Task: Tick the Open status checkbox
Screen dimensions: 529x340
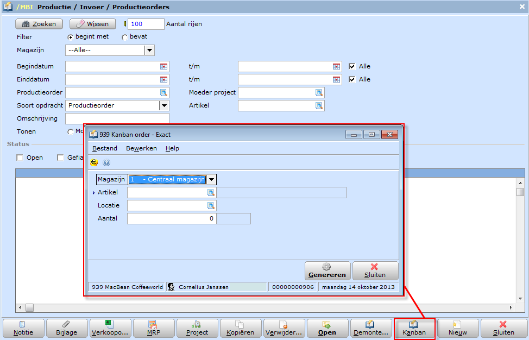Action: pyautogui.click(x=20, y=158)
